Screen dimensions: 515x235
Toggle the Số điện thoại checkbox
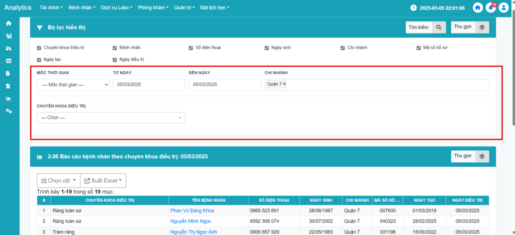click(191, 48)
